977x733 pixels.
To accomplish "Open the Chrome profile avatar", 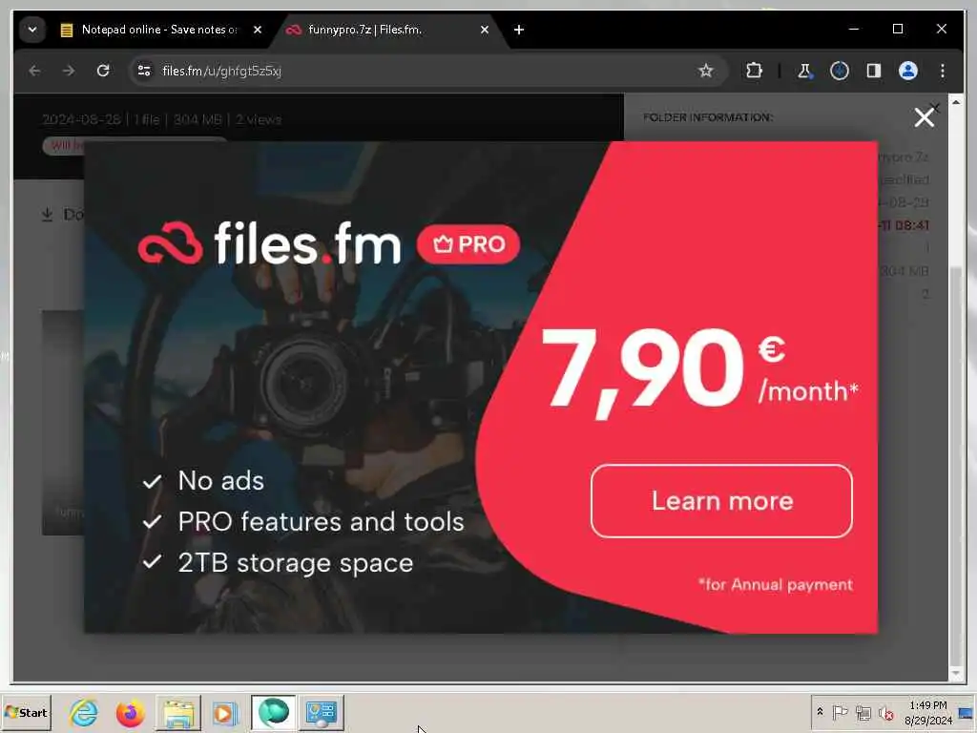I will (908, 71).
